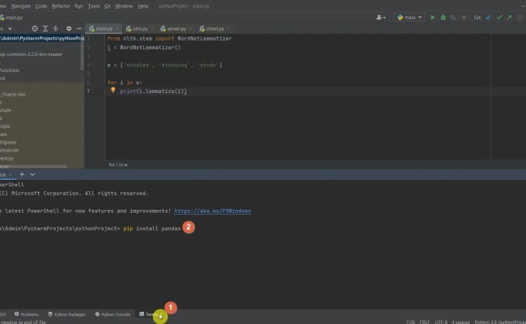Expand all items in the project tree
The image size is (526, 324).
pyautogui.click(x=45, y=28)
